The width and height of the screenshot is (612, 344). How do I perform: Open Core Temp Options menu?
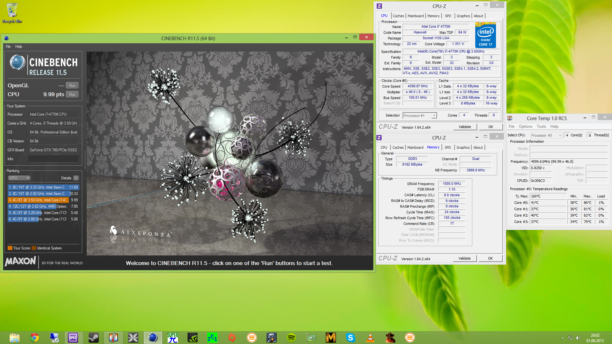[526, 126]
